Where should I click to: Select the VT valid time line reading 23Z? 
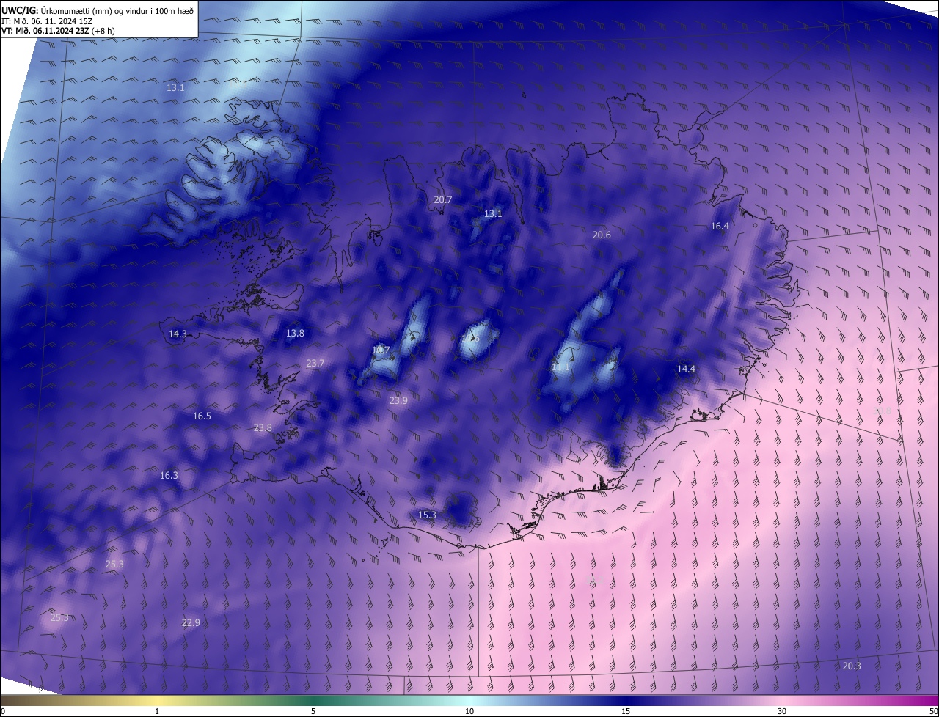(x=58, y=31)
